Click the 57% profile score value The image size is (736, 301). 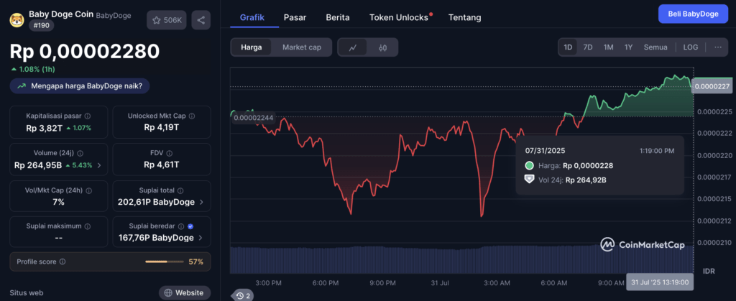tap(195, 261)
